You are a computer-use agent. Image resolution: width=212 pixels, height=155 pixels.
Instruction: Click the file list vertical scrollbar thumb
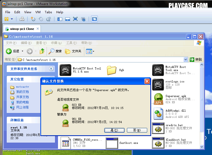pos(202,99)
